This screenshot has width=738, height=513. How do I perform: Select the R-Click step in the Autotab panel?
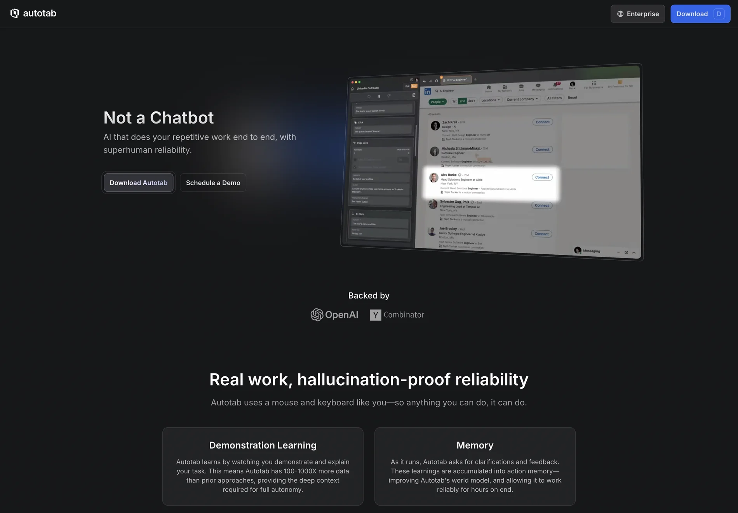click(380, 225)
